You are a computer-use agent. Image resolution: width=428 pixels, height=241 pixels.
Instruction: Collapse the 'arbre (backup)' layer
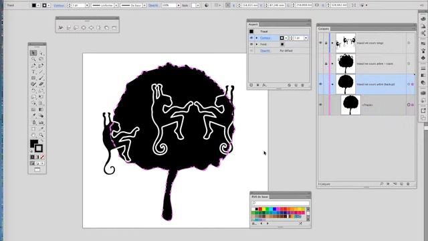332,84
